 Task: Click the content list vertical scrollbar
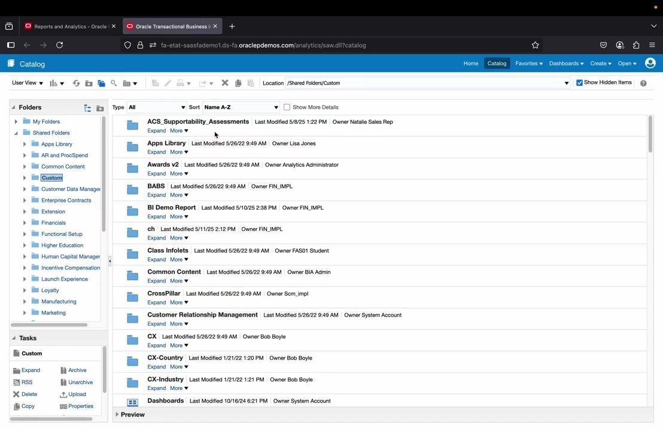pyautogui.click(x=650, y=134)
